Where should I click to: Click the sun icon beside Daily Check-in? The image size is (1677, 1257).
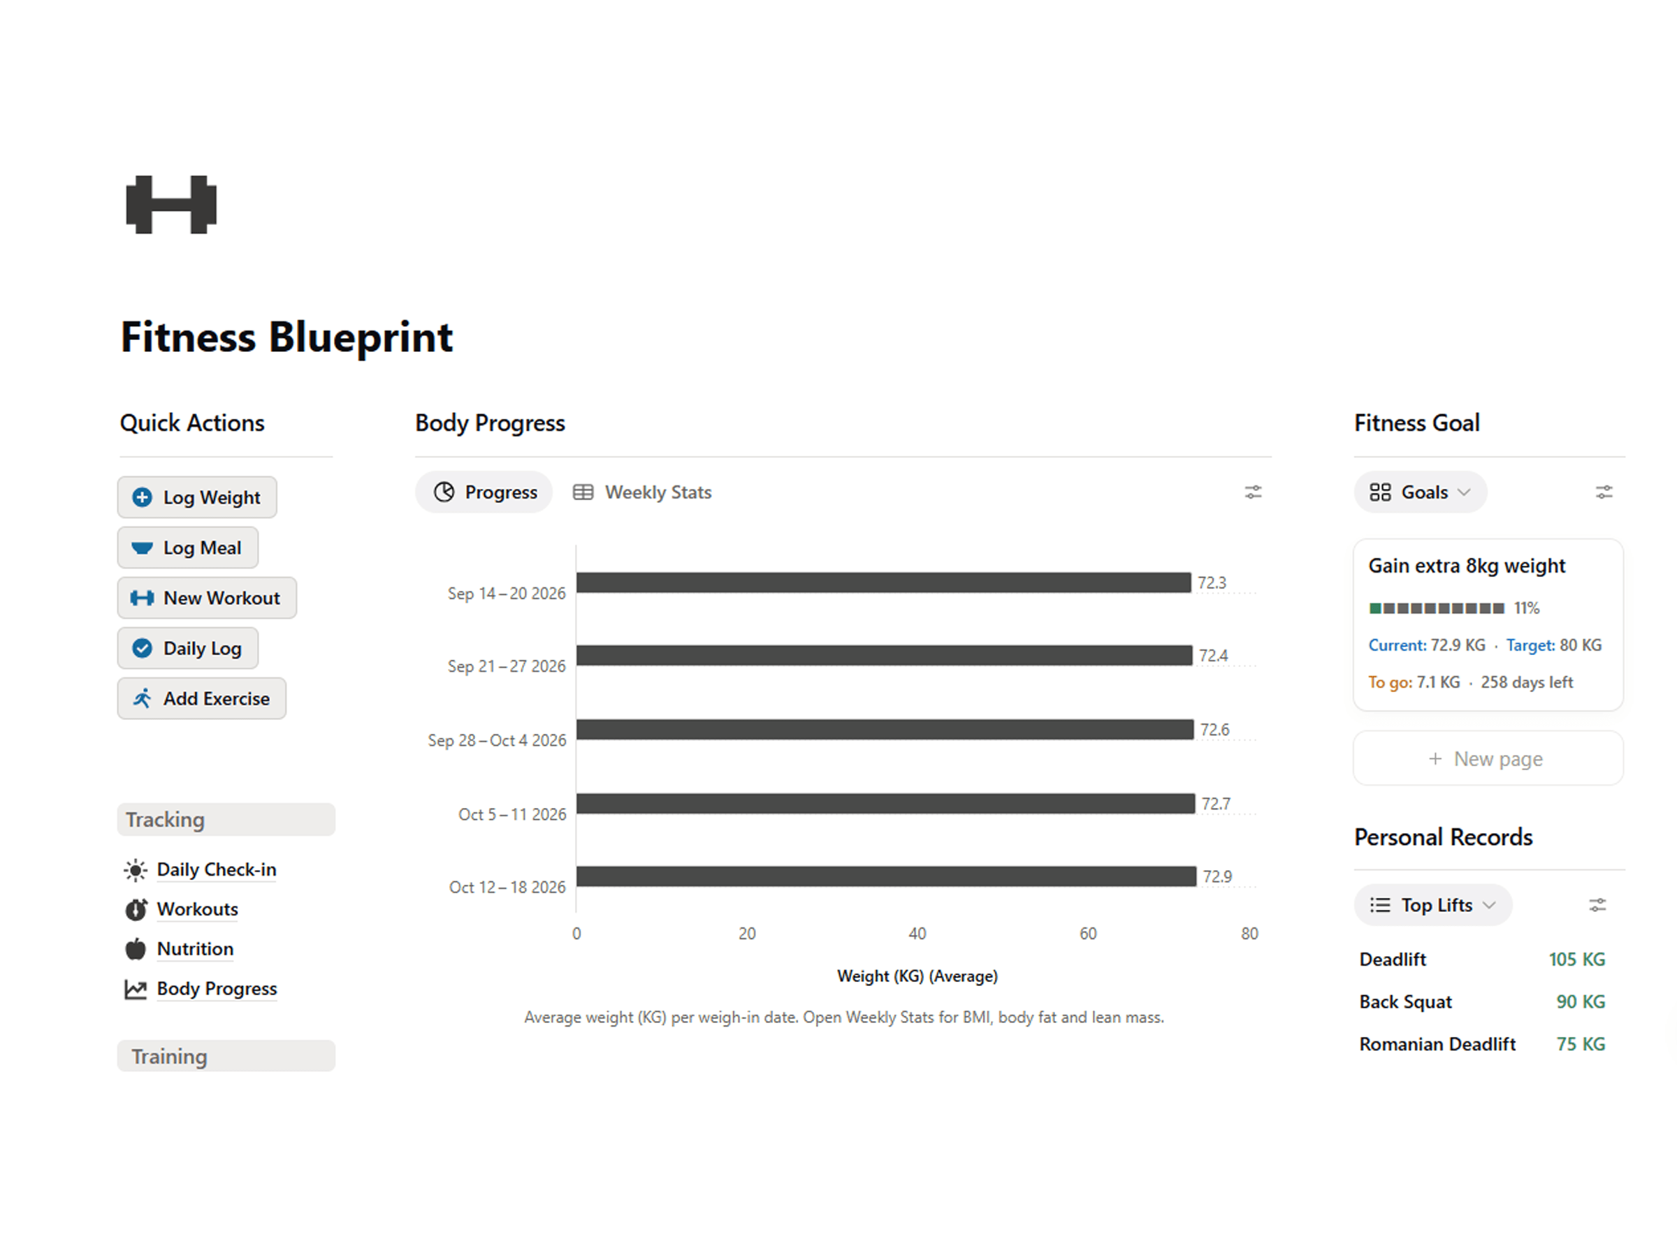click(136, 871)
